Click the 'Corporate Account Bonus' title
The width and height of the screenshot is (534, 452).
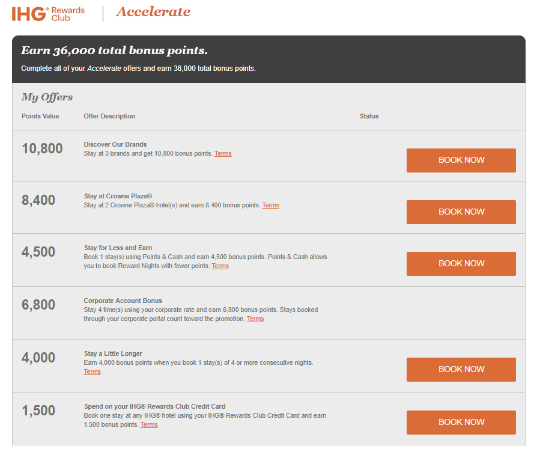[123, 301]
